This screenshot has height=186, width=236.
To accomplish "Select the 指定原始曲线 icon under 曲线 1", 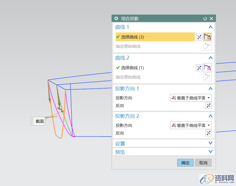I will point(207,46).
